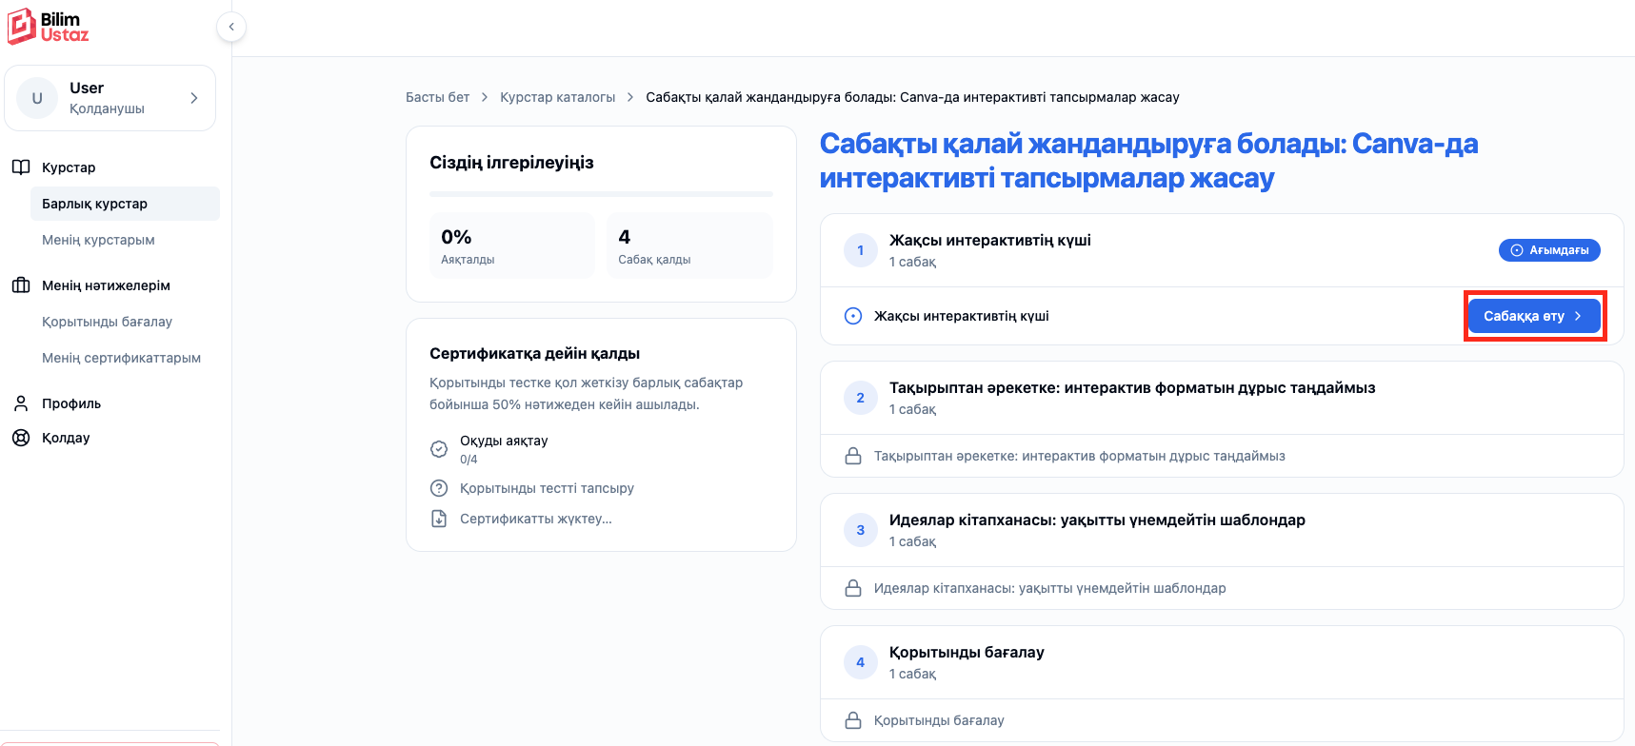Screen dimensions: 1635x746
Task: Click the Ағымдағы status badge
Action: coord(1549,250)
